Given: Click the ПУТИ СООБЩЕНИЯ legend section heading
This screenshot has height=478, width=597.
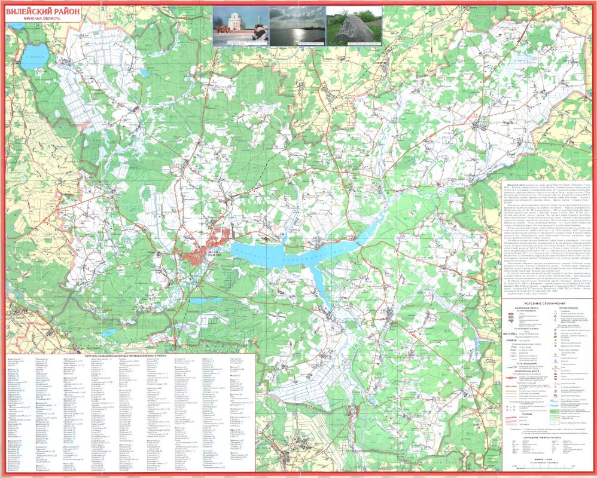Looking at the screenshot, I should coord(522,362).
